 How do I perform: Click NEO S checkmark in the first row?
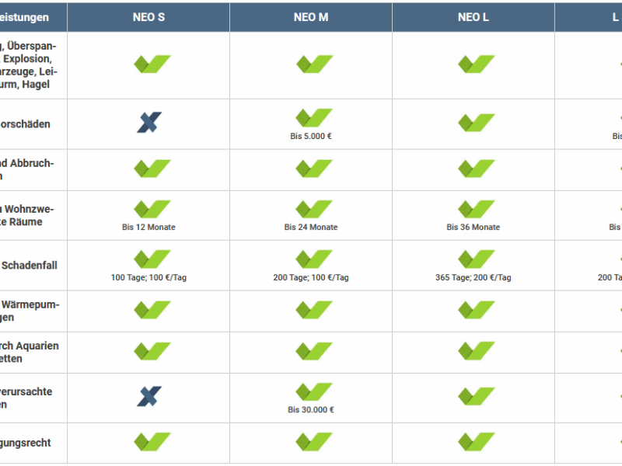(152, 64)
